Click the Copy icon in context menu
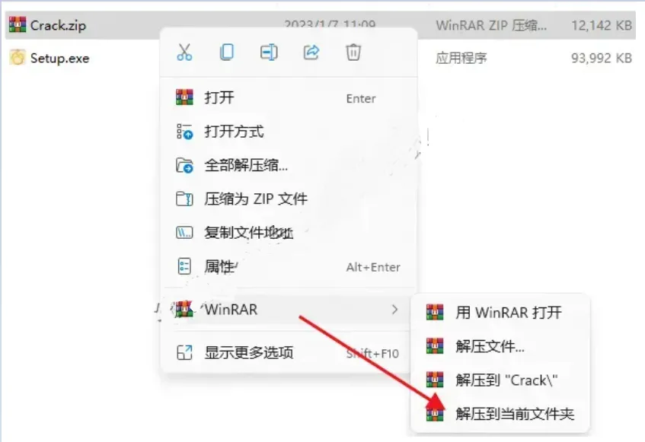 pyautogui.click(x=227, y=52)
